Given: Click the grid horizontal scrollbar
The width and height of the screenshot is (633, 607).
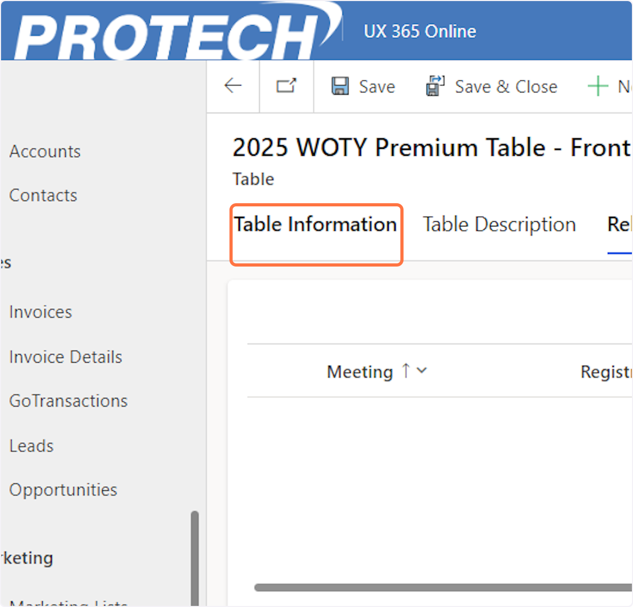Looking at the screenshot, I should coord(443,587).
